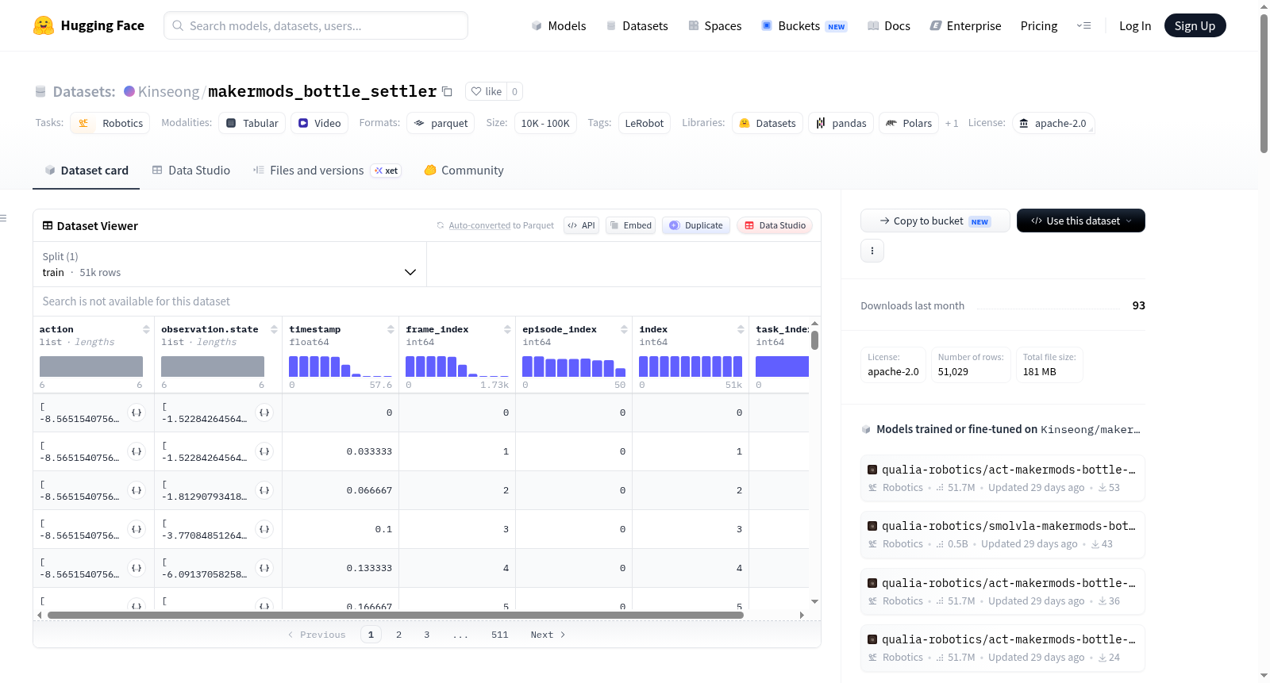Switch to the Data Studio tab

coord(191,171)
